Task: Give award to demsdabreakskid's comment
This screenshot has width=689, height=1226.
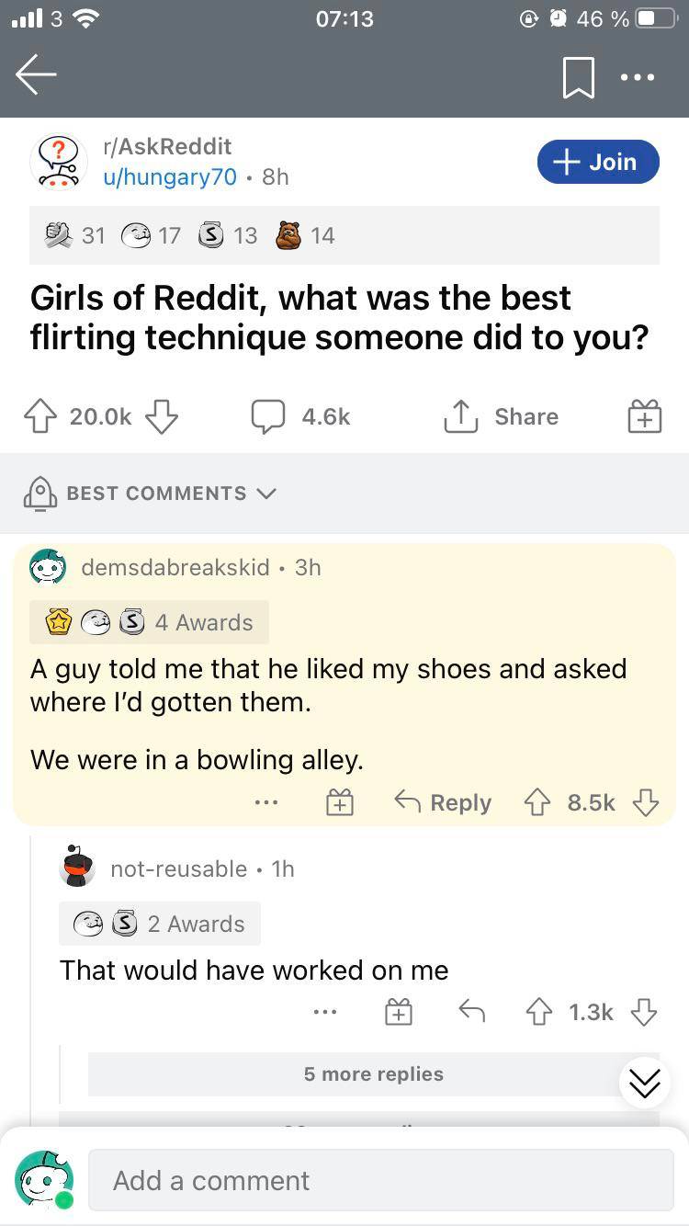Action: point(340,803)
